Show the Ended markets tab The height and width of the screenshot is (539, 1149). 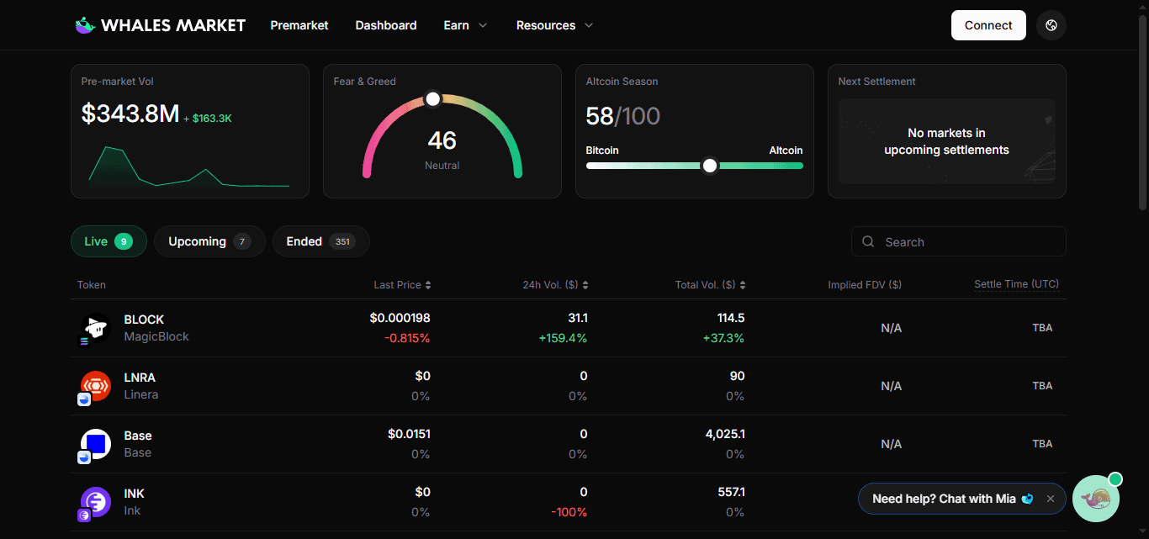pyautogui.click(x=320, y=241)
